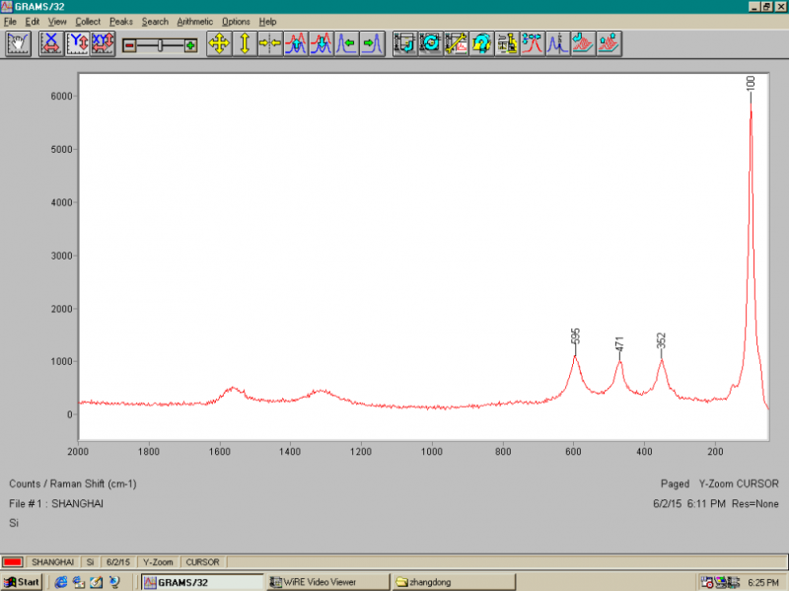Screen dimensions: 789x591
Task: Select the hand pan tool icon
Action: [19, 44]
